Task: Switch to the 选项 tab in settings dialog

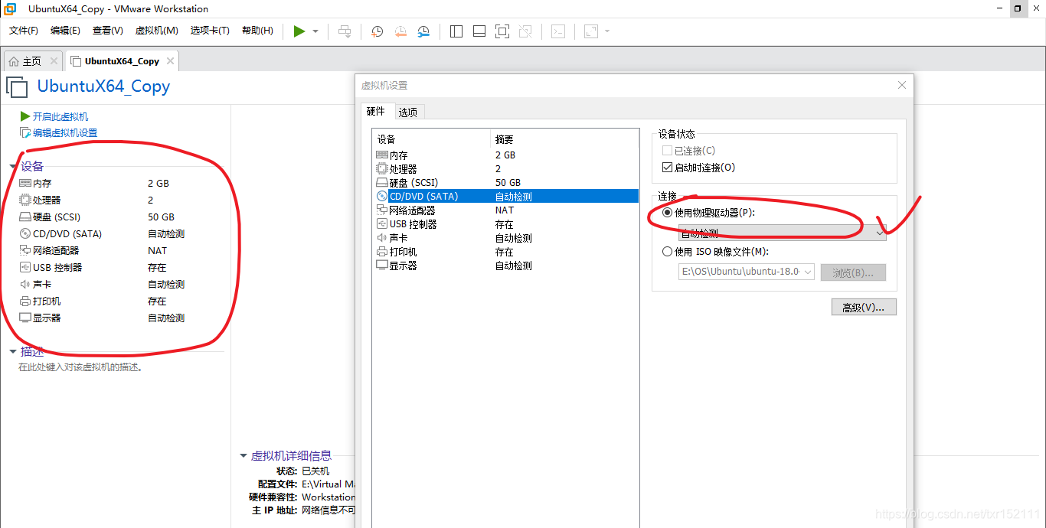Action: pos(408,112)
